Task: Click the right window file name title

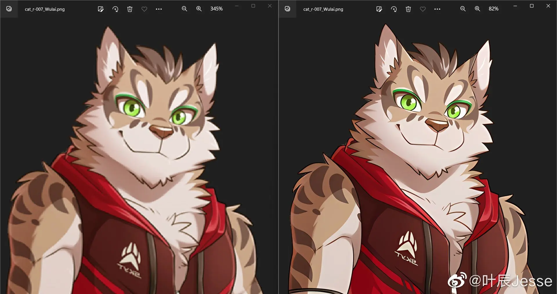Action: [x=323, y=9]
